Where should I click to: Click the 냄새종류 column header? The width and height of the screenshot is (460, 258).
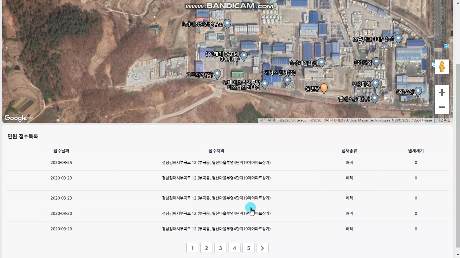click(349, 151)
